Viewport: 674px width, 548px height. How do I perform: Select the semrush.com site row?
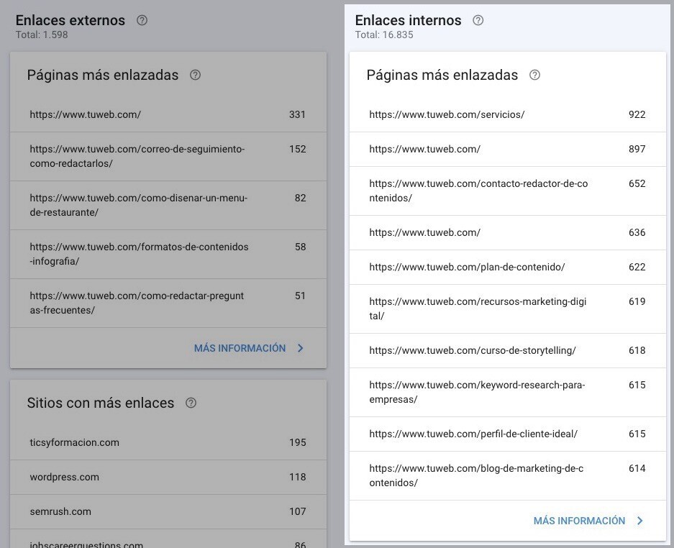pos(168,511)
